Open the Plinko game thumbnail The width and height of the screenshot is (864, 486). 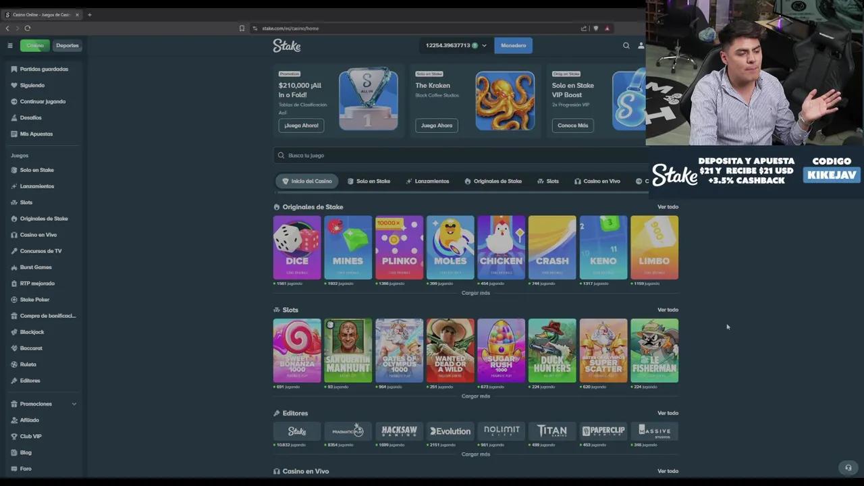400,248
